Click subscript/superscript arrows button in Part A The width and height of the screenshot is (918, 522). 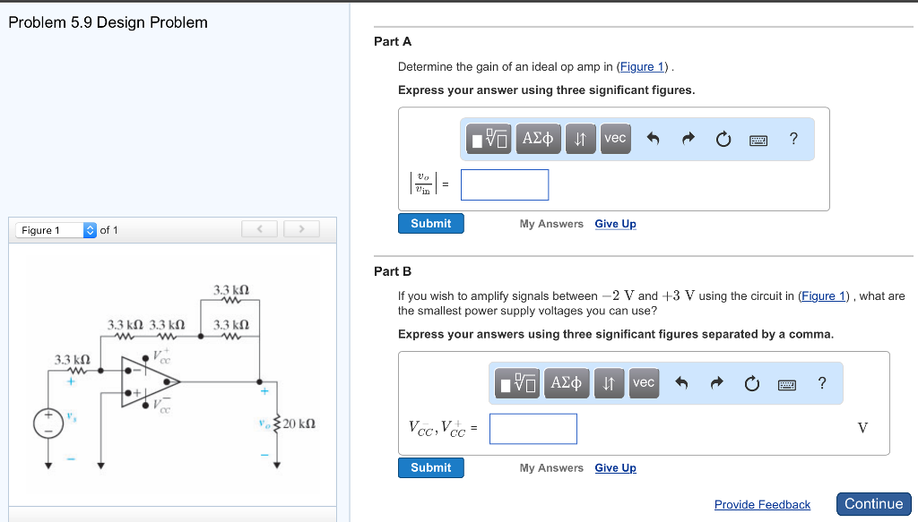(580, 139)
